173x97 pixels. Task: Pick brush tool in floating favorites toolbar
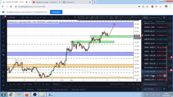87,18
